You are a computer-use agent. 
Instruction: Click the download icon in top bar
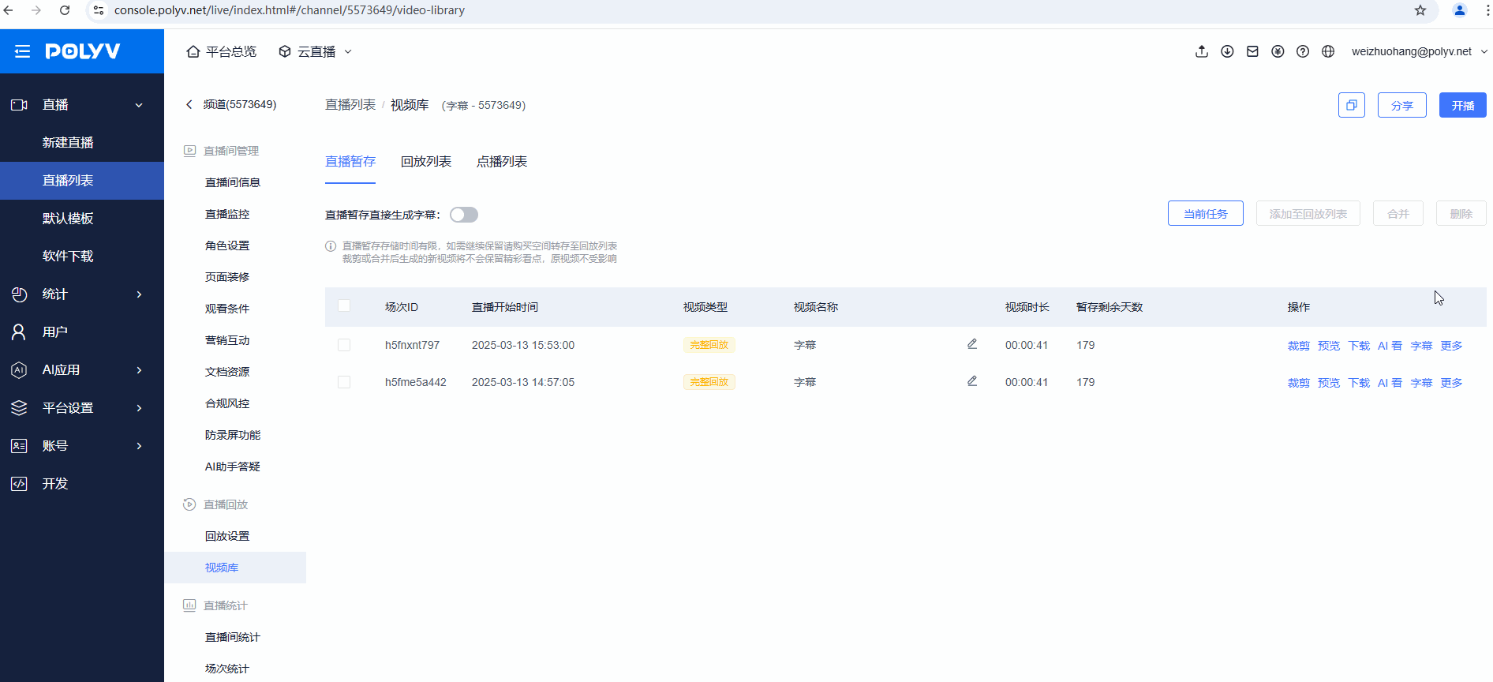coord(1227,51)
